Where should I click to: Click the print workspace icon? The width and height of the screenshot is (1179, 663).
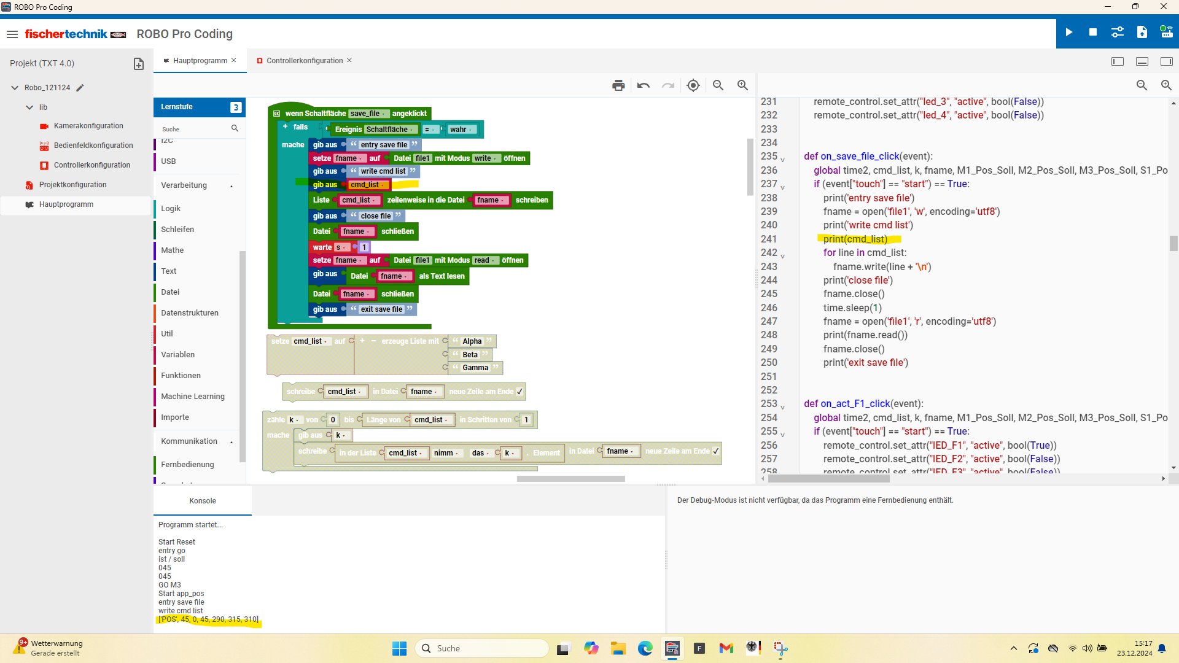618,85
